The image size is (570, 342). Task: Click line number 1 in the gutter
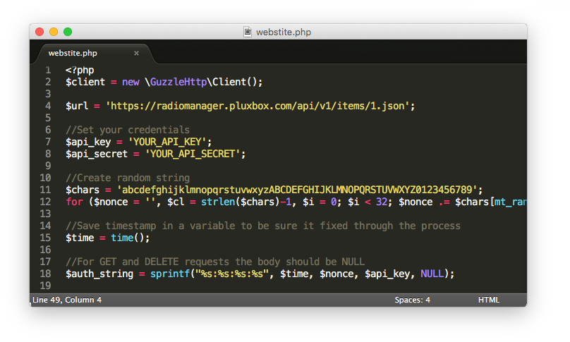pyautogui.click(x=48, y=70)
